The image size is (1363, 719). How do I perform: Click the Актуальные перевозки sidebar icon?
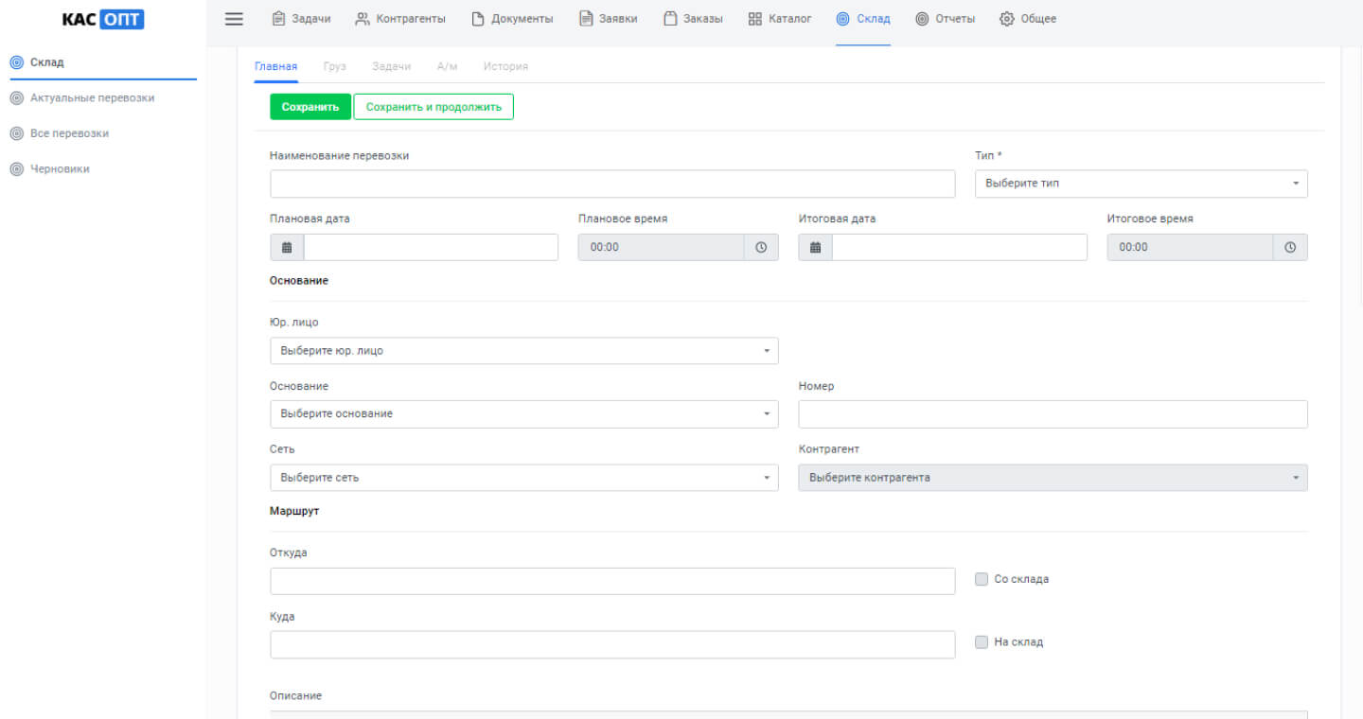pos(16,97)
